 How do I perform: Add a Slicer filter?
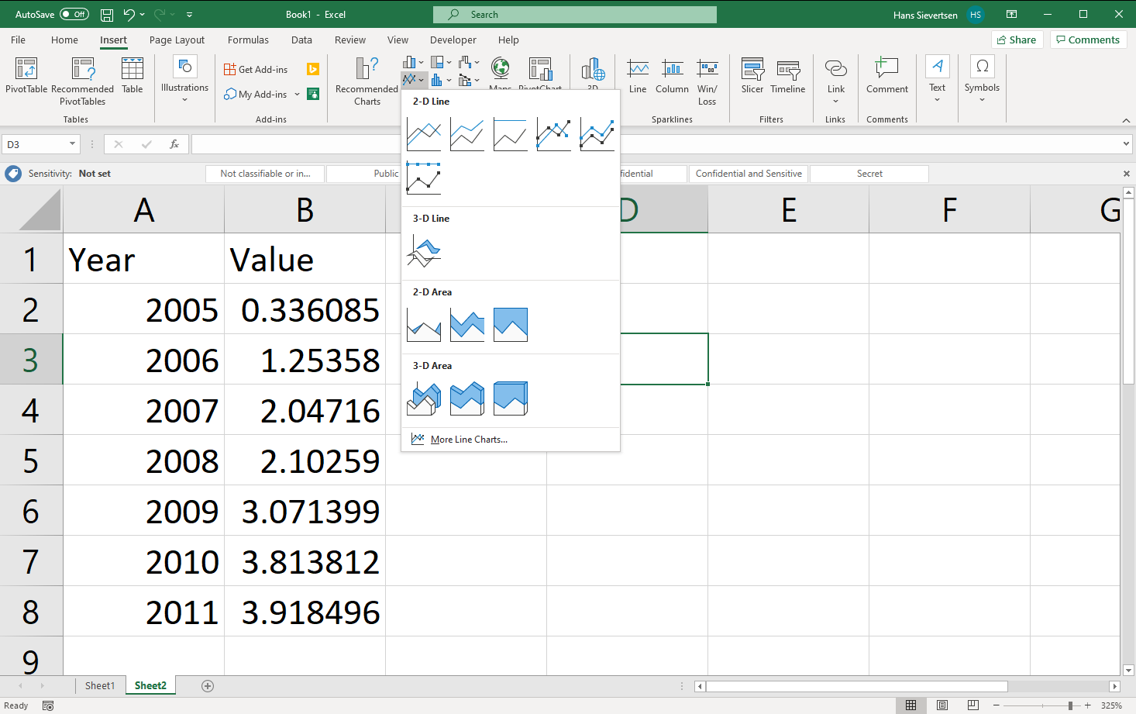752,76
